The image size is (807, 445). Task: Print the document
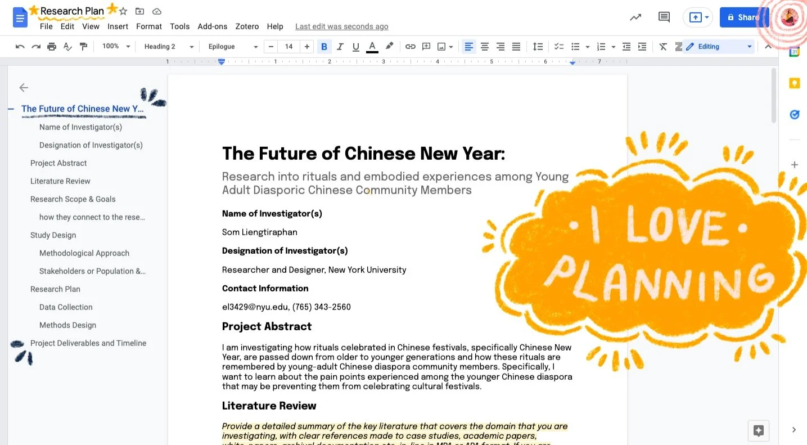pyautogui.click(x=52, y=47)
